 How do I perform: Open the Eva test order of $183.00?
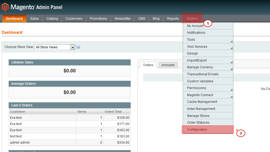point(70,130)
